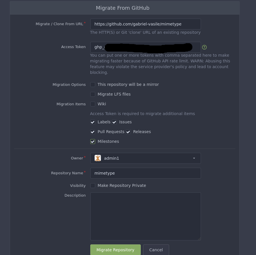Screen dimensions: 256x255
Task: Select the Repository Name field showing mimetype
Action: pyautogui.click(x=145, y=173)
